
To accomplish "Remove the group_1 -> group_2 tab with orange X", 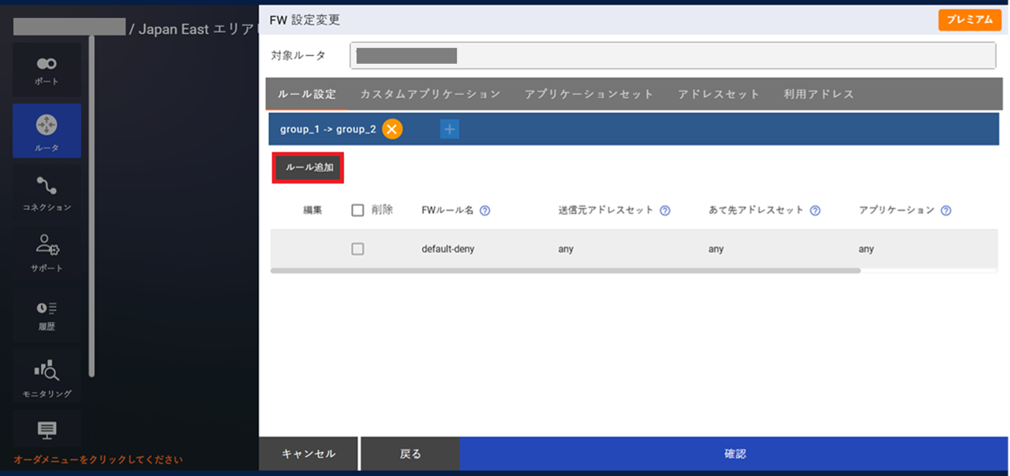I will 392,129.
